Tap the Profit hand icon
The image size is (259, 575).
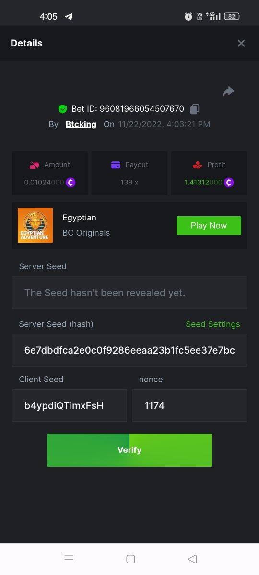(198, 165)
